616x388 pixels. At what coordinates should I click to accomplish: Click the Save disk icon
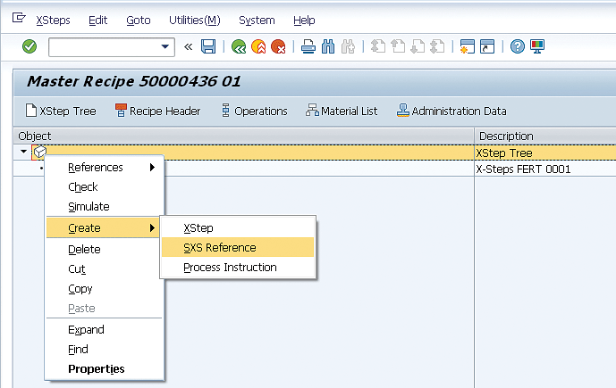(208, 46)
